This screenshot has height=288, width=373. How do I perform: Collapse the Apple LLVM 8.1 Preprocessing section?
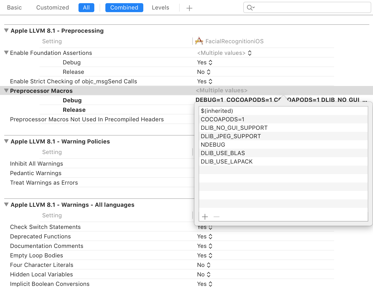(x=6, y=31)
